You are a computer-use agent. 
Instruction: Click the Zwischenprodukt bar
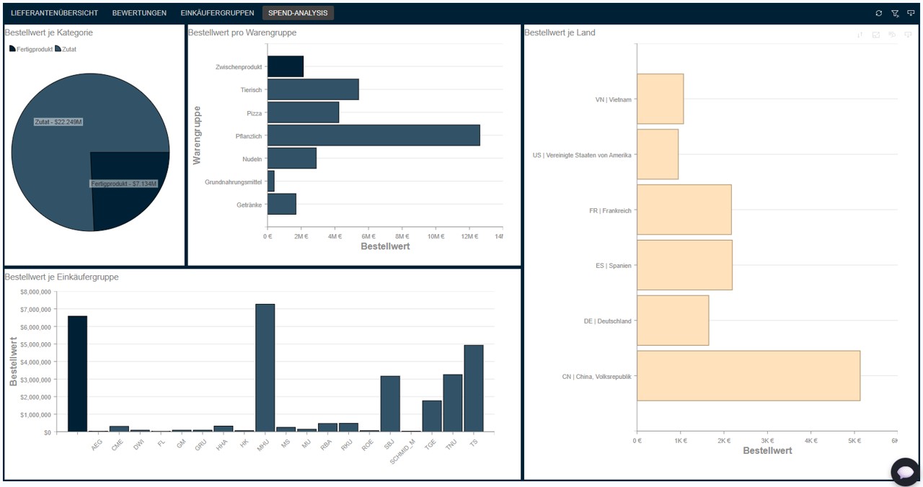pyautogui.click(x=286, y=66)
